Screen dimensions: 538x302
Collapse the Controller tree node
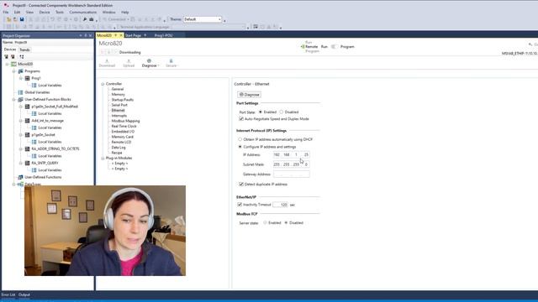pos(103,84)
